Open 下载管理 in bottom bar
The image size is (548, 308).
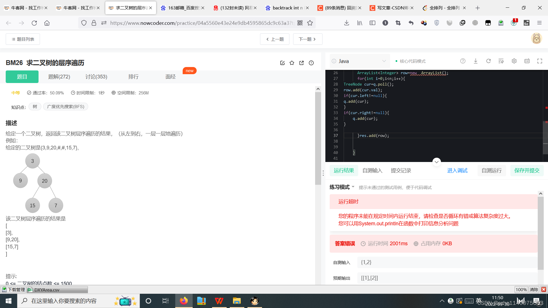13,289
